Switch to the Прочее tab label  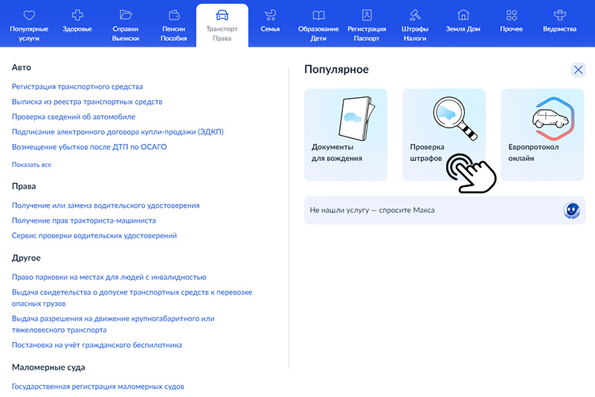click(512, 29)
